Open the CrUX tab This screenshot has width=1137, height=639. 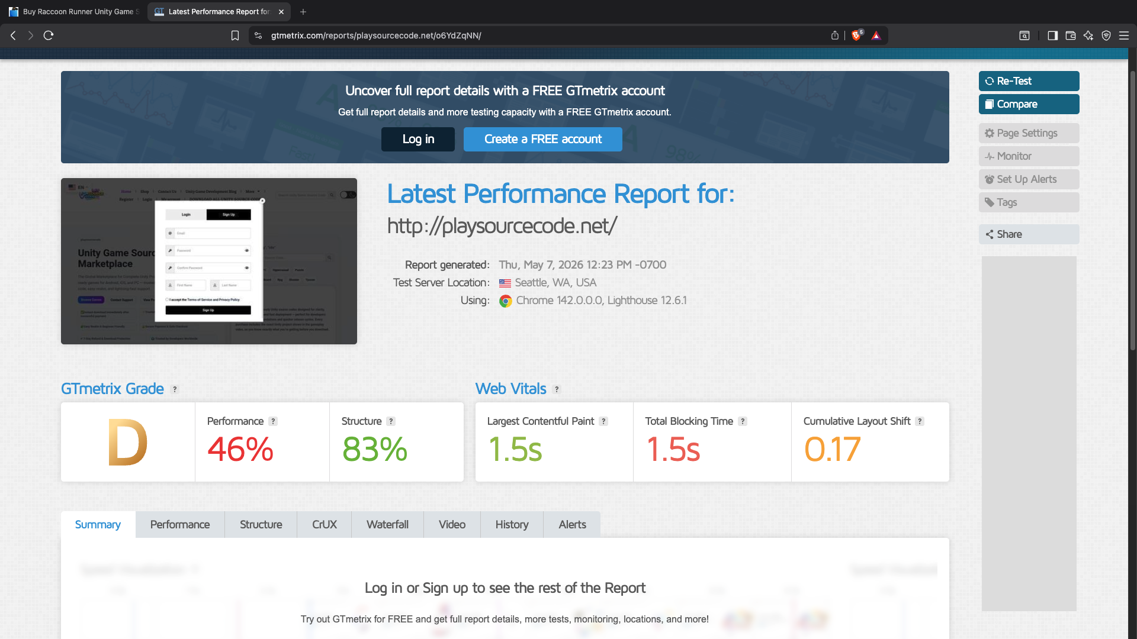[x=325, y=525]
